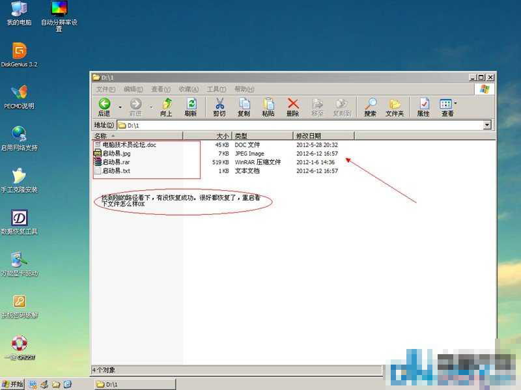Select file 启动易.jpg

point(117,154)
